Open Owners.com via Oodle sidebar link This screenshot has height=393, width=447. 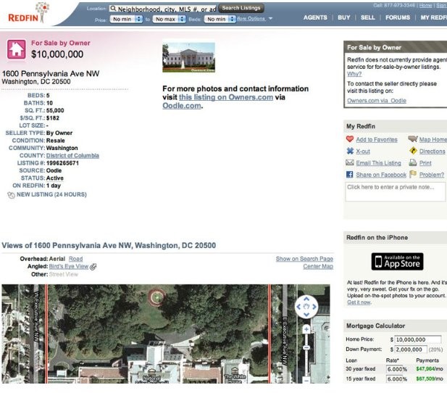[377, 101]
